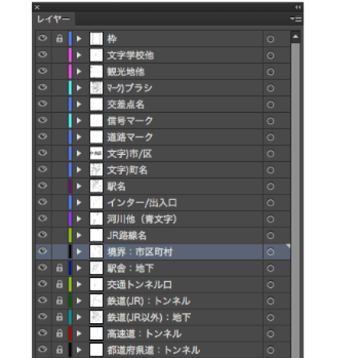Expand the 河川他（青文字) layer

pyautogui.click(x=79, y=219)
